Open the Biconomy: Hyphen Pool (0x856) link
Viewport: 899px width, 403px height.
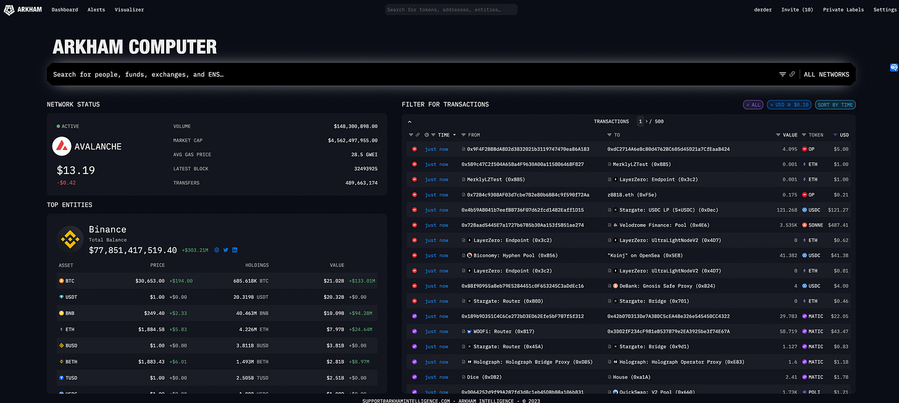[516, 256]
